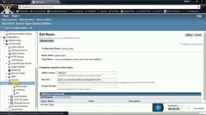This screenshot has width=206, height=115.
Task: Open Audit Modules node
Action: (x=20, y=96)
